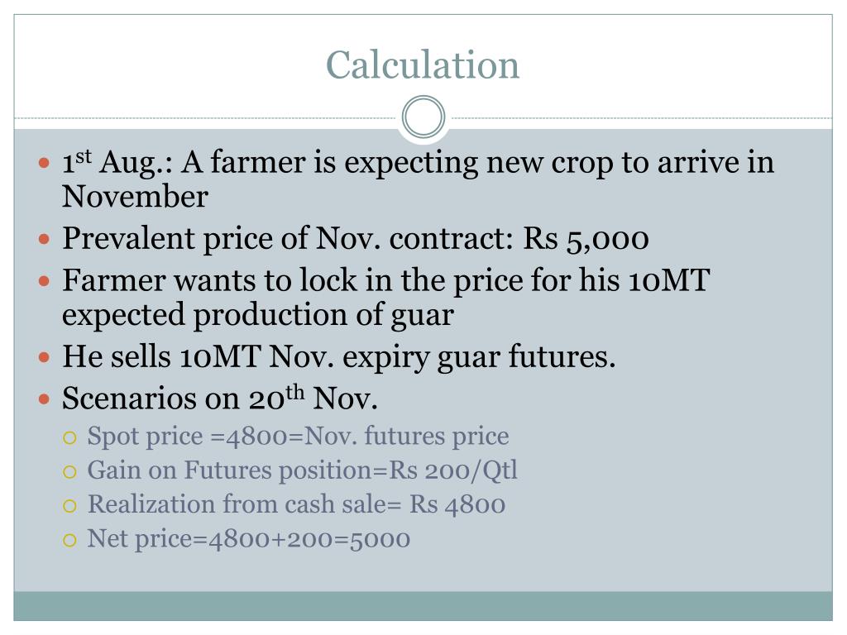Click the Calculation slide title
Image resolution: width=847 pixels, height=635 pixels.
(423, 65)
